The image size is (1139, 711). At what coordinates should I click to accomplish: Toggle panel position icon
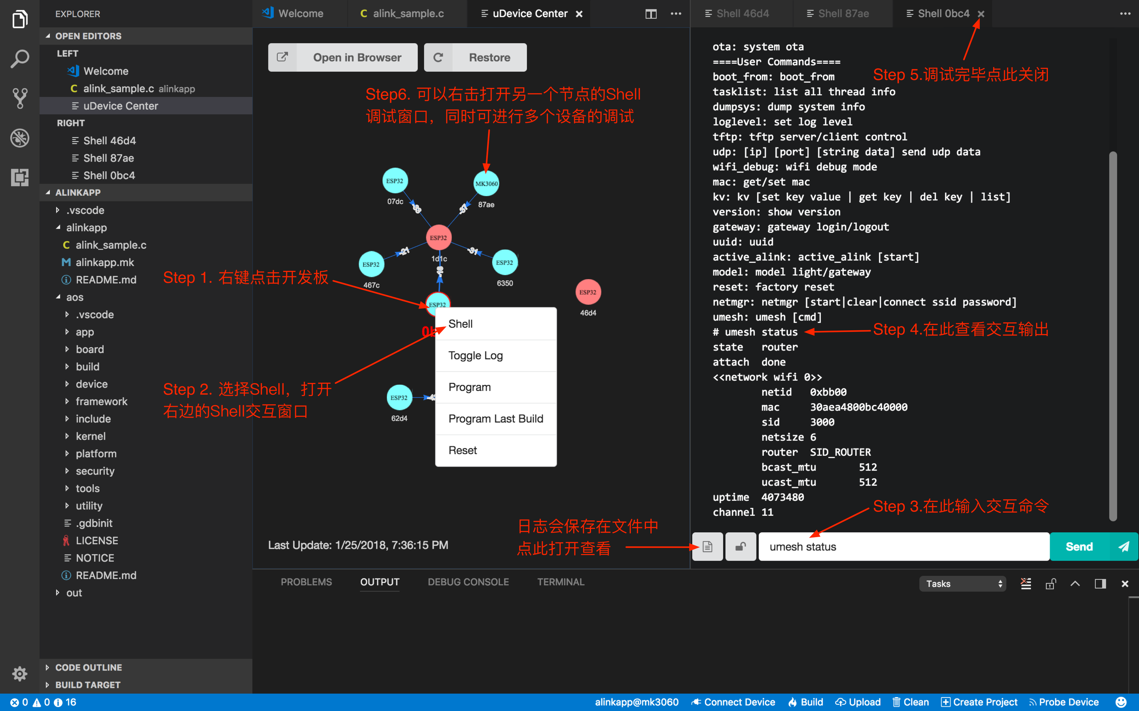[x=1100, y=583]
